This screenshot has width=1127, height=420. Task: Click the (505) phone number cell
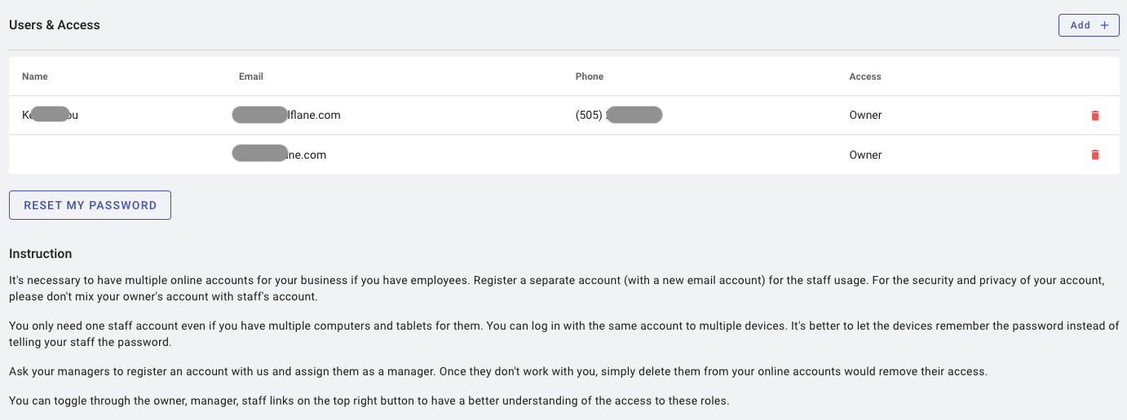click(618, 116)
